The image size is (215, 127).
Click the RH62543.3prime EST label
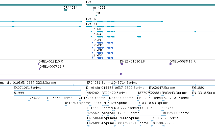click(176, 113)
